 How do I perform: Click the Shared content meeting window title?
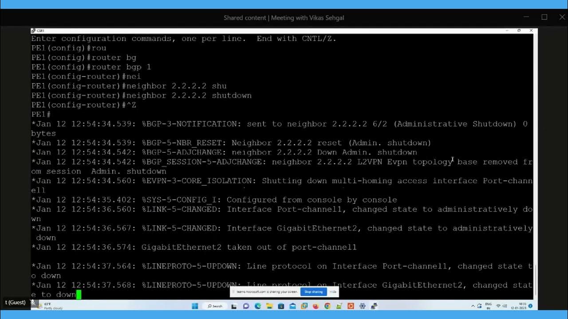[284, 18]
